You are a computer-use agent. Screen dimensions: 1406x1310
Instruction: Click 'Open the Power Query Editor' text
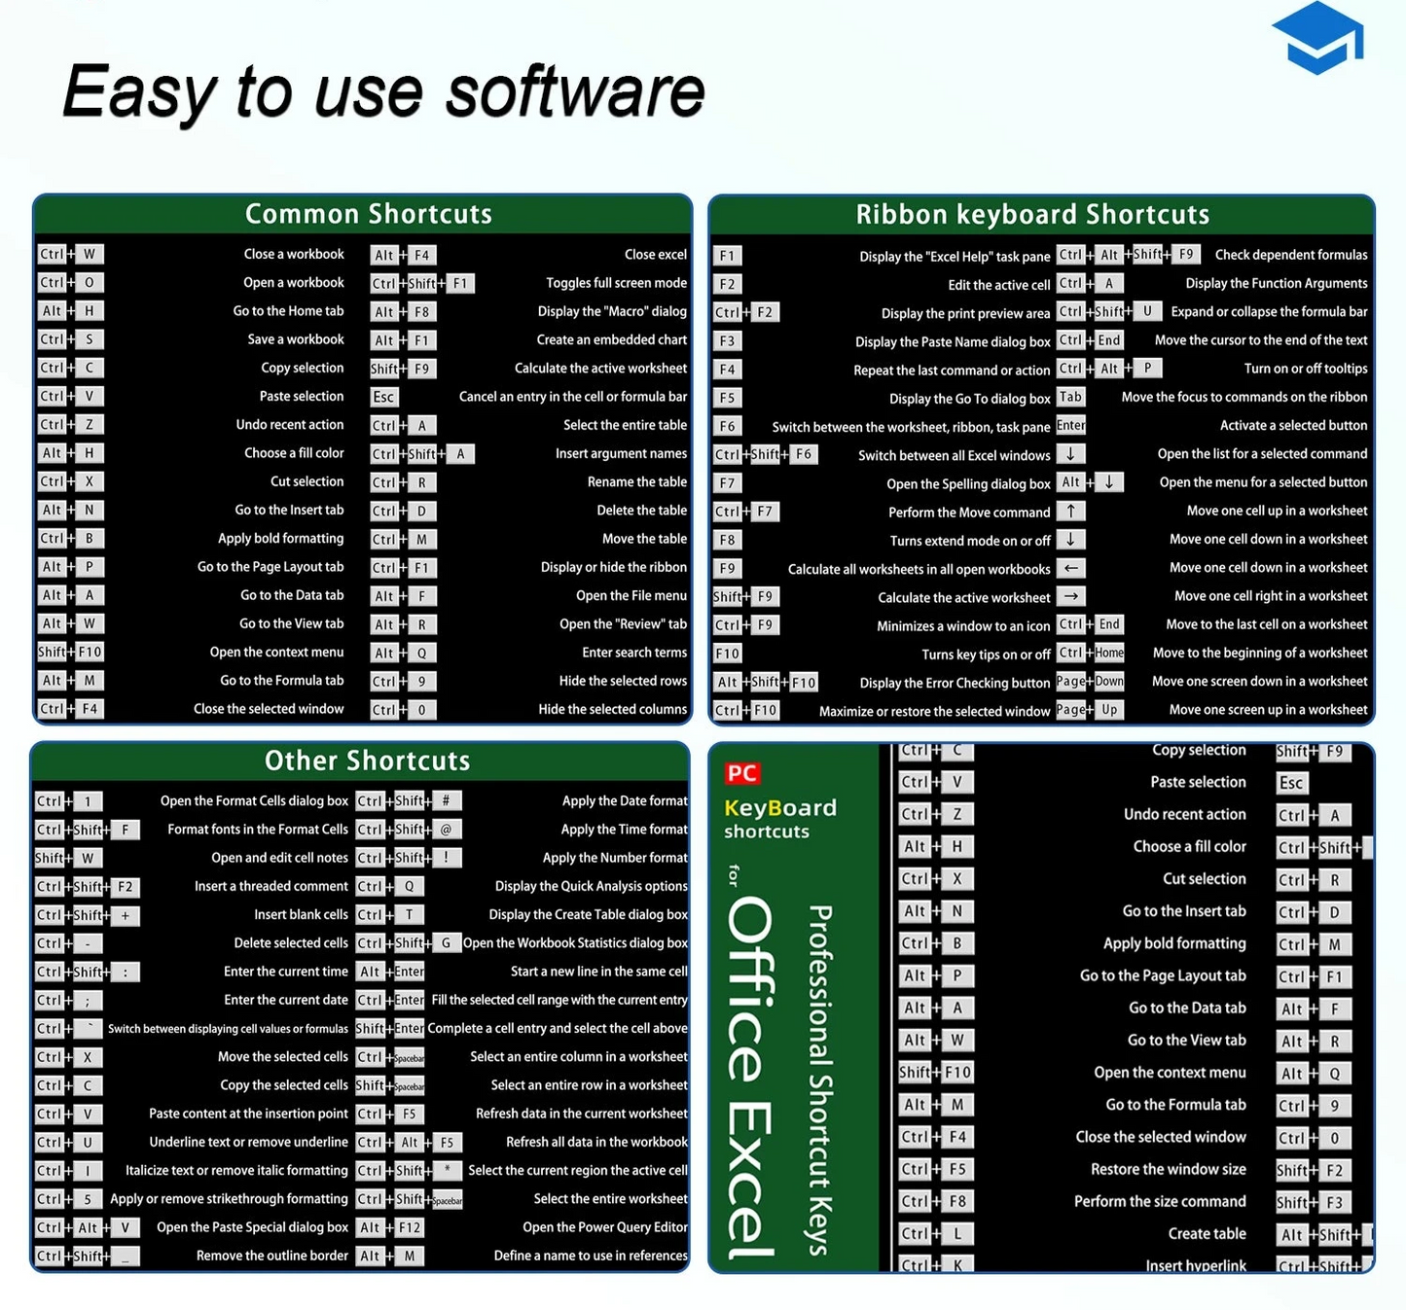click(x=605, y=1227)
